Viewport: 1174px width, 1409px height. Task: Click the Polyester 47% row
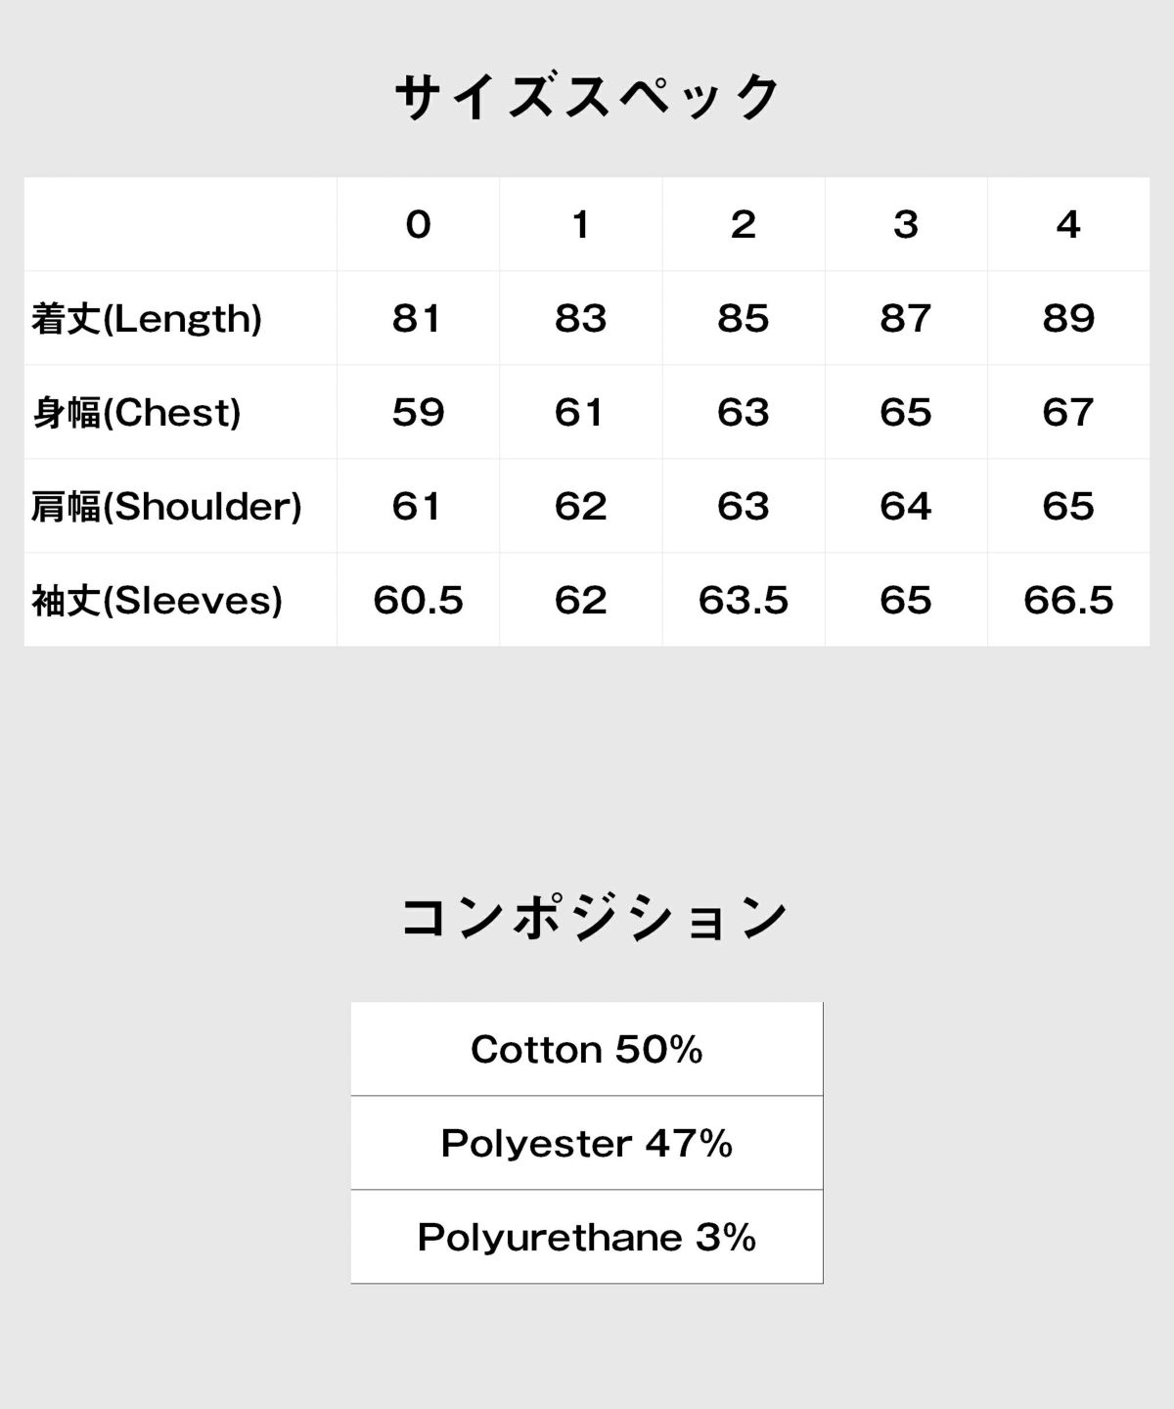[587, 1143]
